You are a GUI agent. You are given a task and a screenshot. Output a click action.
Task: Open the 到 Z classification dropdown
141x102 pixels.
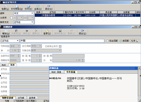(32, 18)
